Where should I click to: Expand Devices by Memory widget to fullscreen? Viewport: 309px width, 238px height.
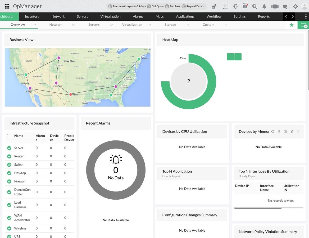pyautogui.click(x=292, y=131)
